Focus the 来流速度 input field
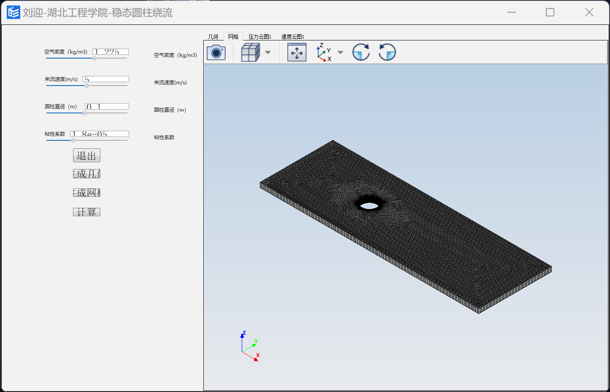610x392 pixels. (106, 79)
